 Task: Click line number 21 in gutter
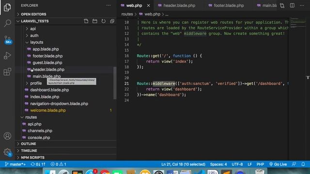(x=126, y=84)
